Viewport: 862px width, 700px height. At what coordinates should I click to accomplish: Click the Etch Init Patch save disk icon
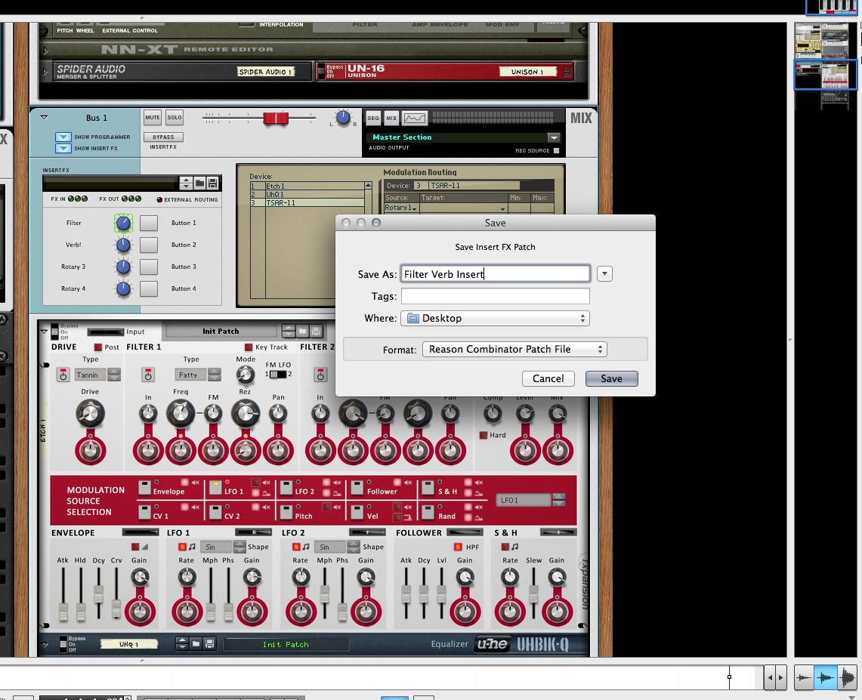click(316, 331)
